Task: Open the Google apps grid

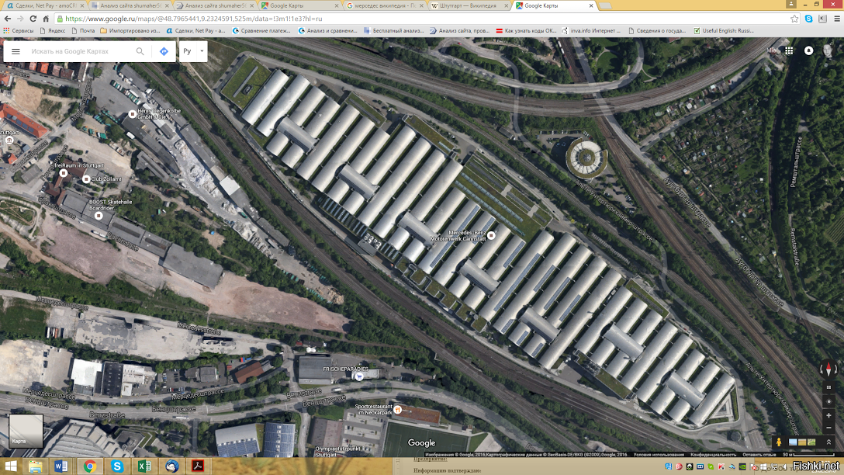Action: coord(789,50)
